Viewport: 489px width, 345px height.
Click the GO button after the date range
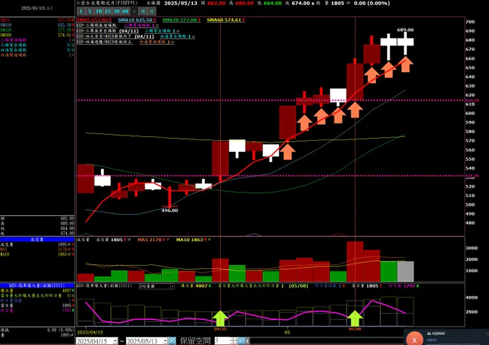tap(172, 341)
